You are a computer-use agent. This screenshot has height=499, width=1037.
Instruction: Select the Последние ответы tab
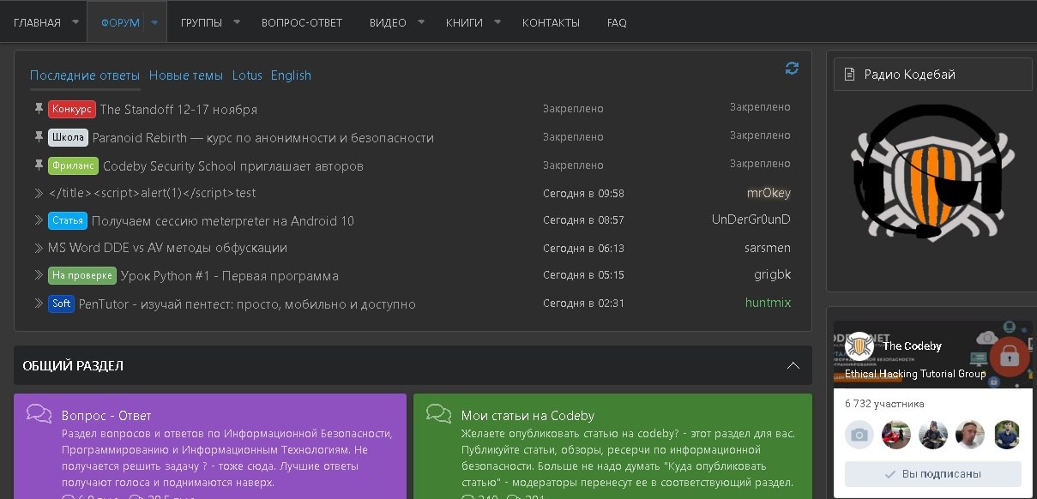pos(85,75)
